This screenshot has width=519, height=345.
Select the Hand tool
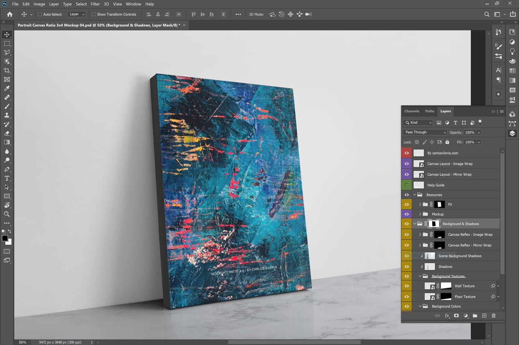7,205
